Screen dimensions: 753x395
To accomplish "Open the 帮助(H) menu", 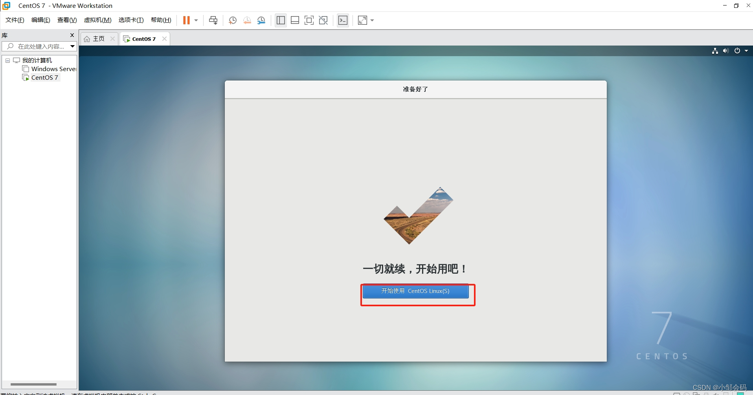I will coord(161,20).
